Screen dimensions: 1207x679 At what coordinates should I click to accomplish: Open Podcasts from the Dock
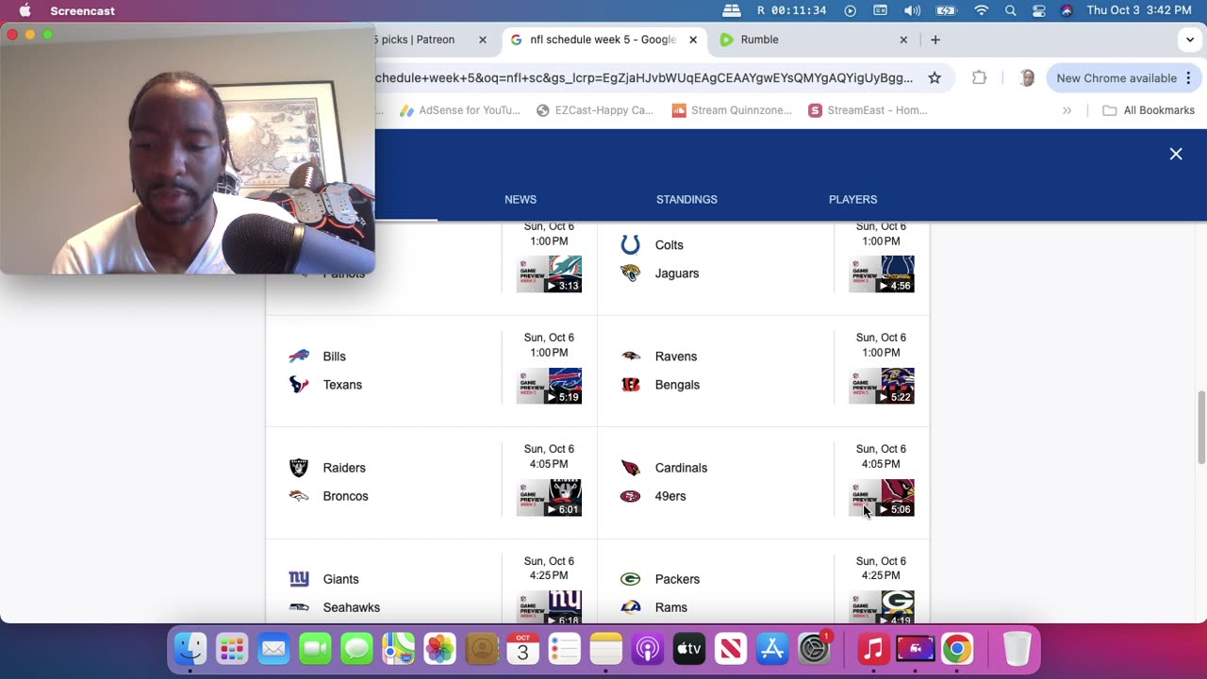(x=647, y=649)
